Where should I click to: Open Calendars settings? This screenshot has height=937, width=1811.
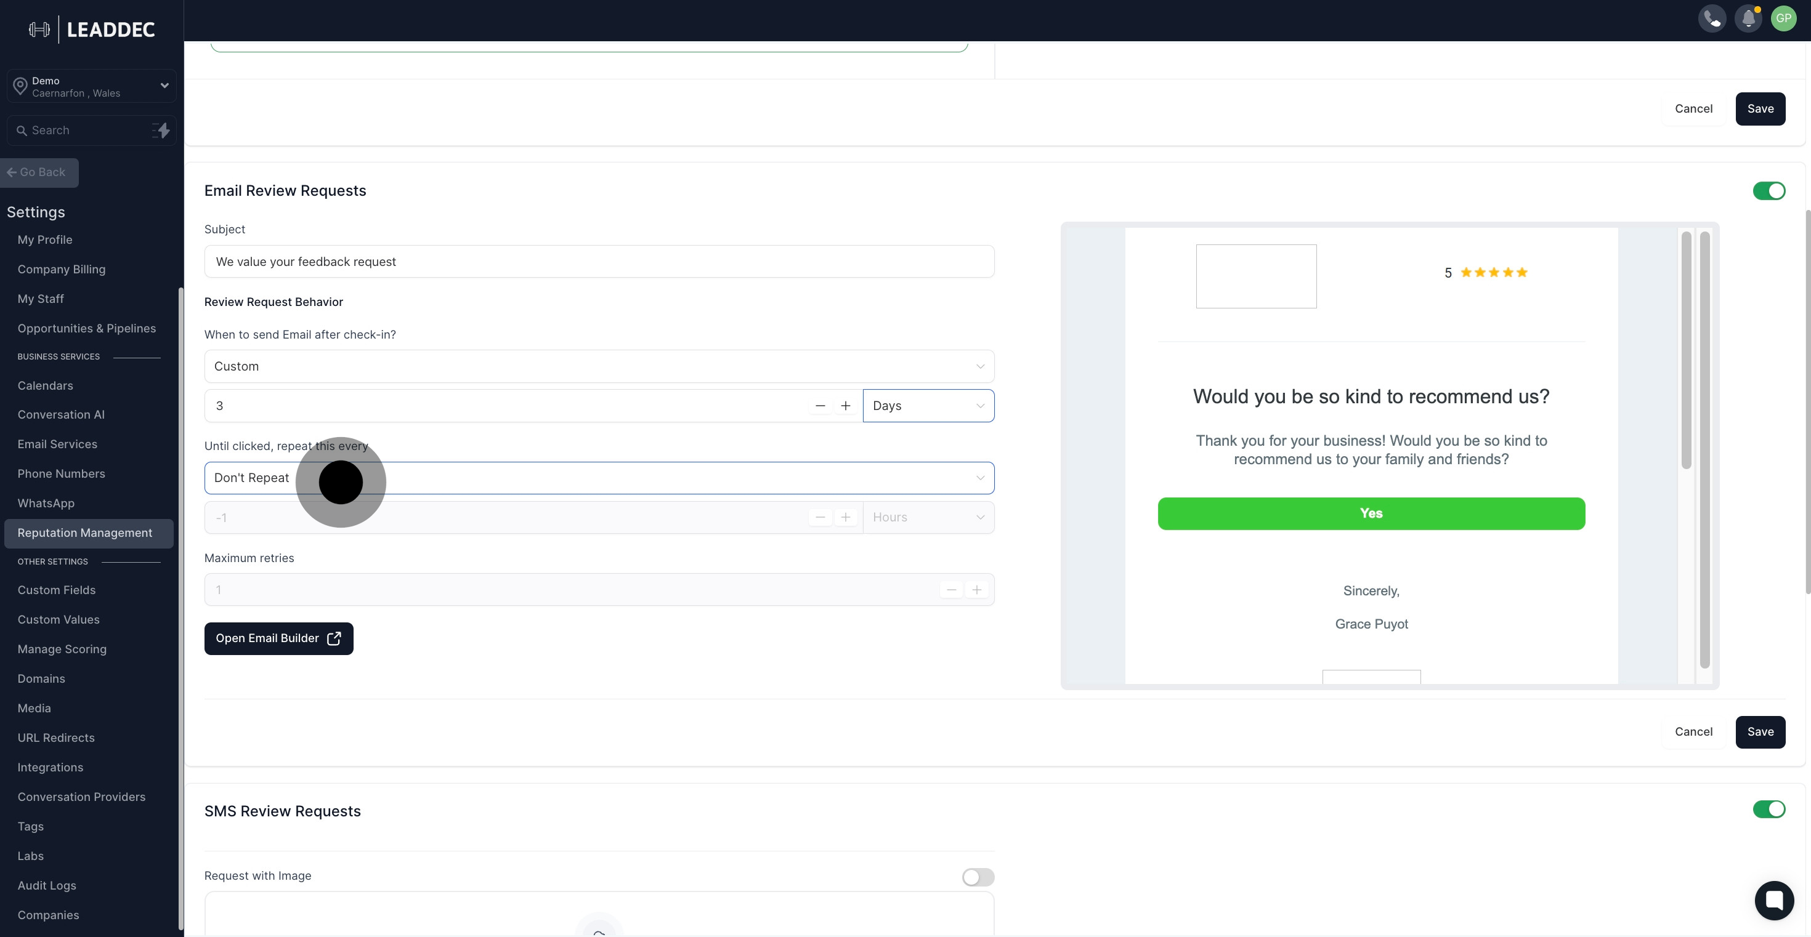pyautogui.click(x=45, y=385)
